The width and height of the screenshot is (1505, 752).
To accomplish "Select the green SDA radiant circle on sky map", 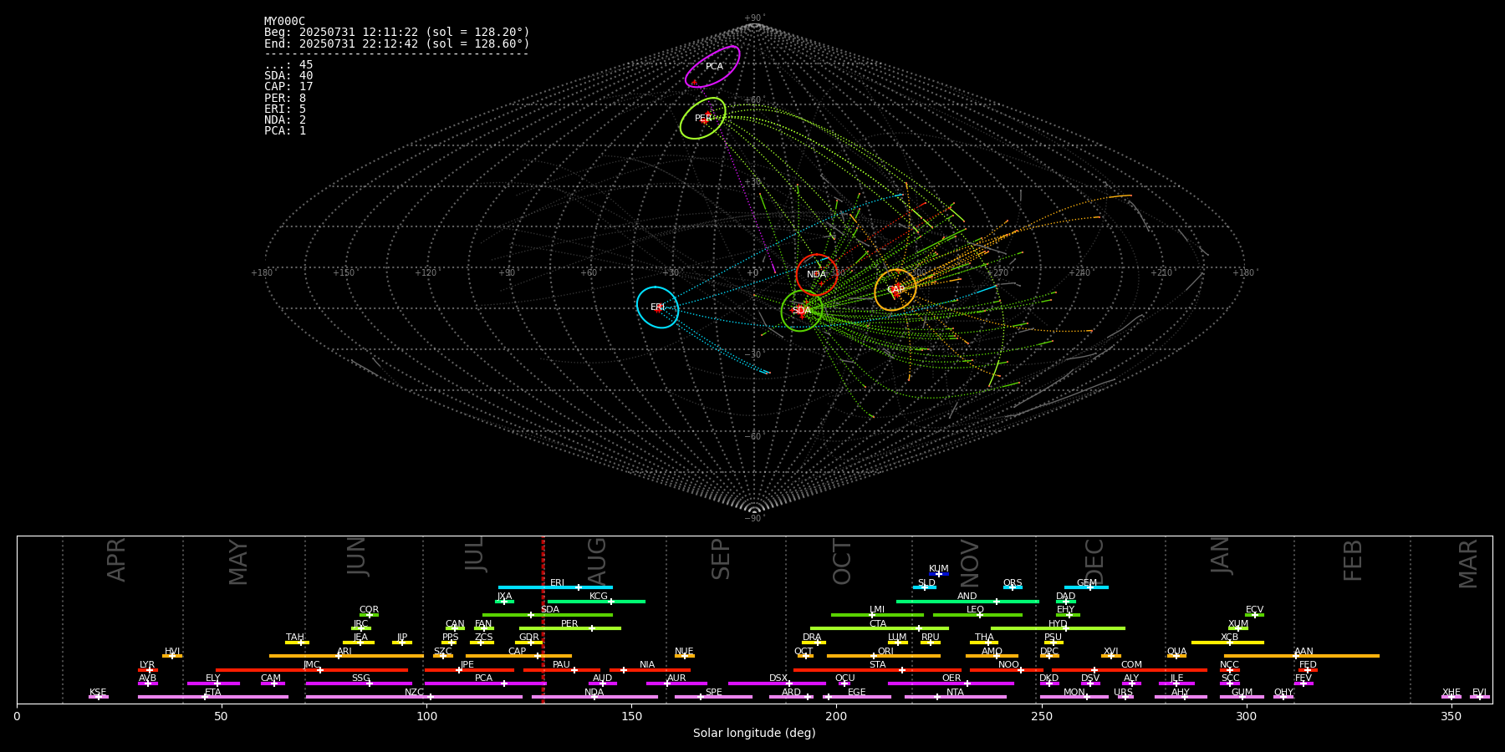I will pos(802,311).
